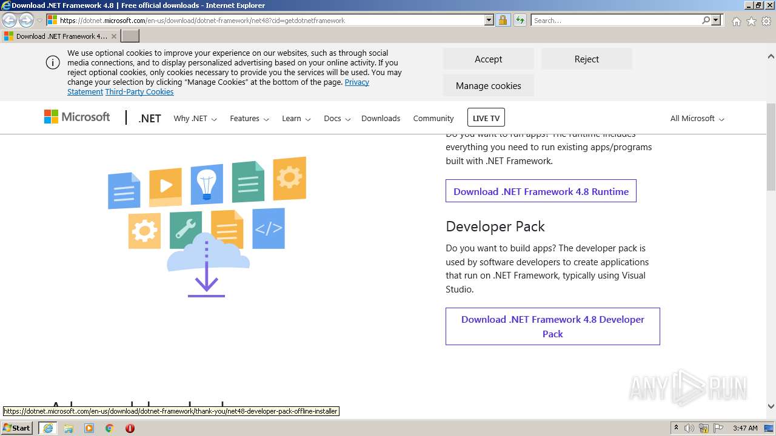Expand the Why .NET menu
The width and height of the screenshot is (776, 436).
[195, 119]
